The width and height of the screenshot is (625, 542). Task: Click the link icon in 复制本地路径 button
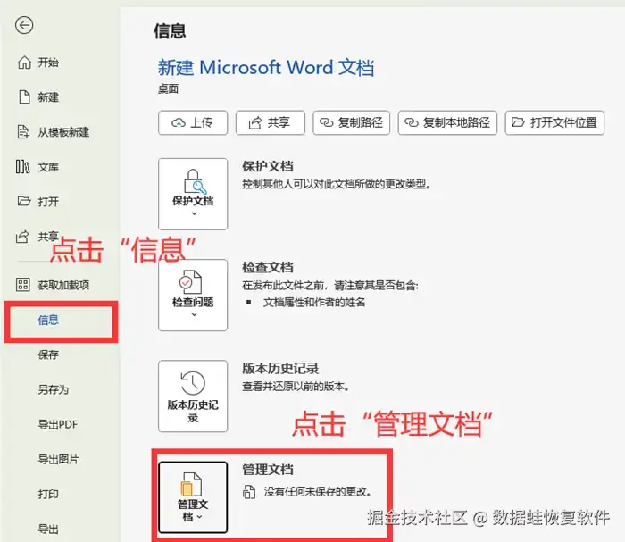pyautogui.click(x=412, y=122)
